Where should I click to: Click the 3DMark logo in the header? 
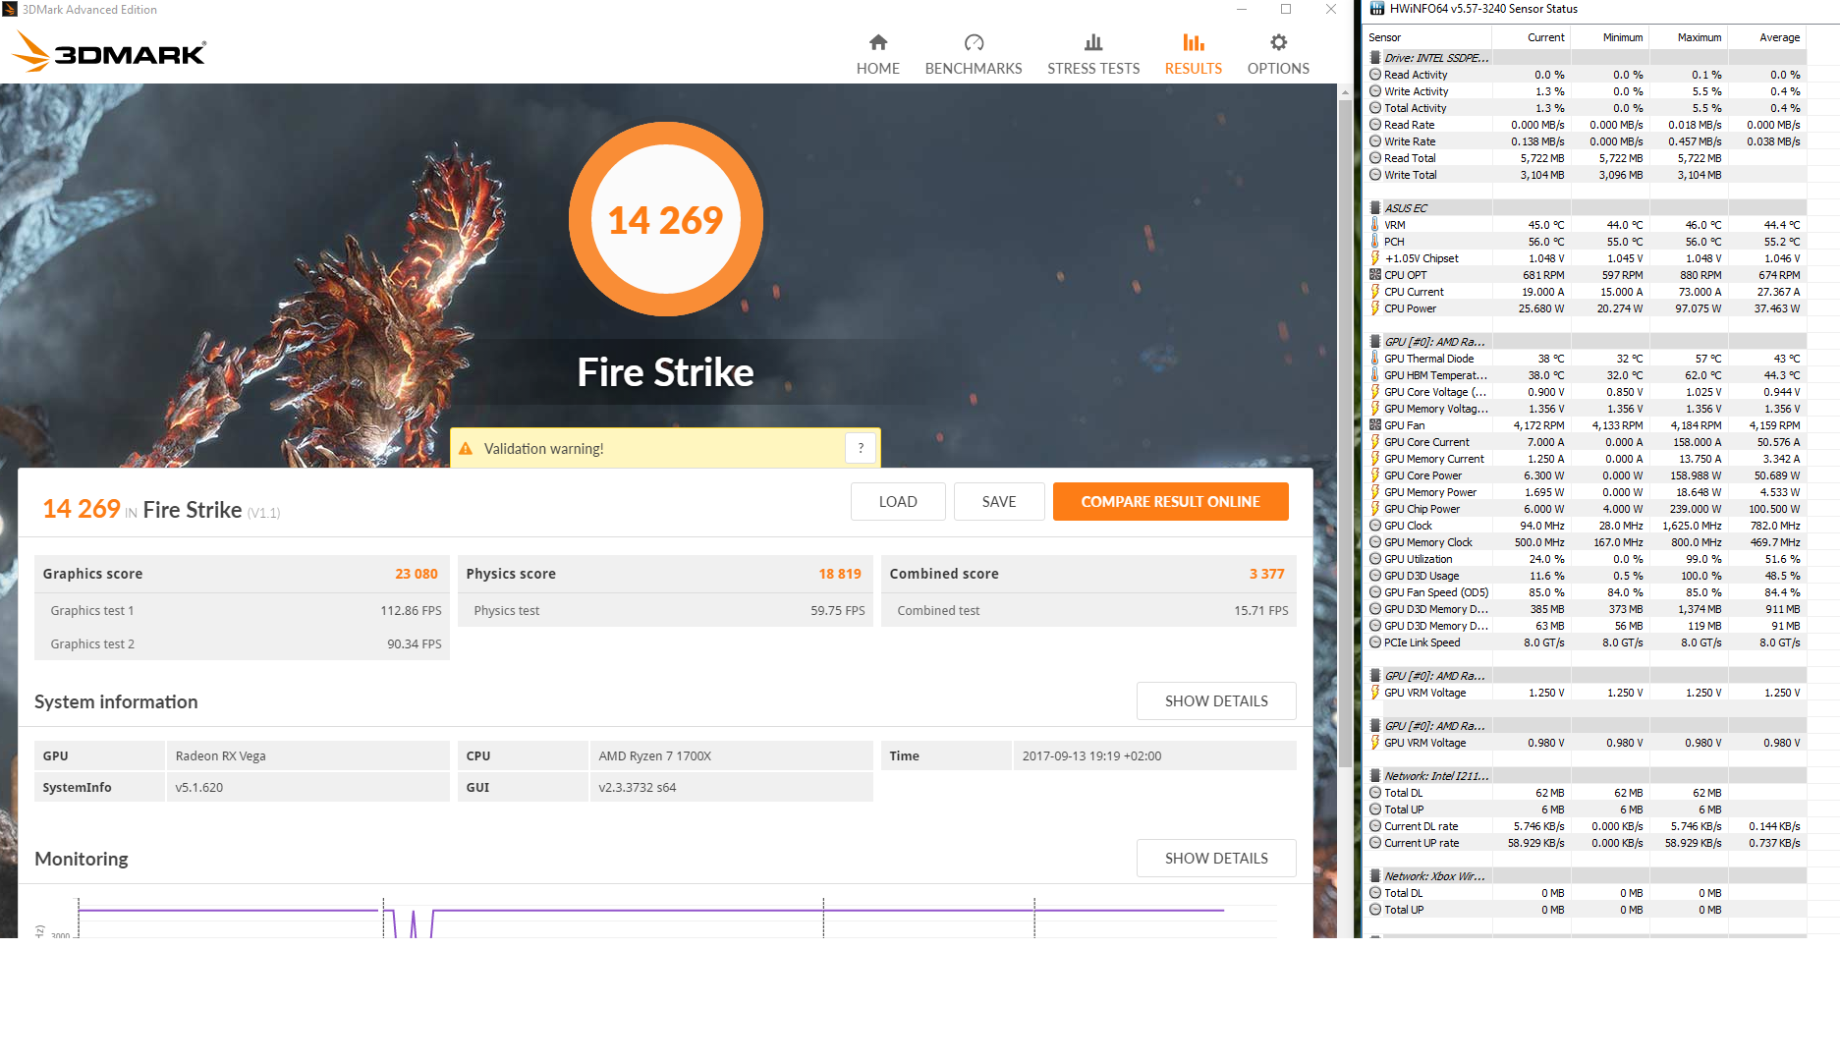pos(109,52)
